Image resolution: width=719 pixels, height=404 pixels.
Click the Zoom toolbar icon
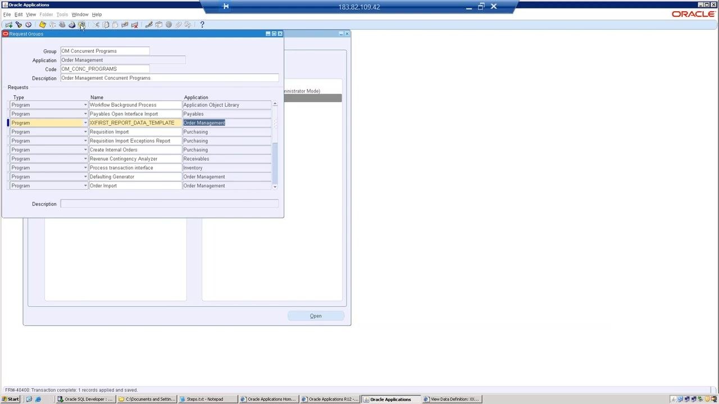159,25
